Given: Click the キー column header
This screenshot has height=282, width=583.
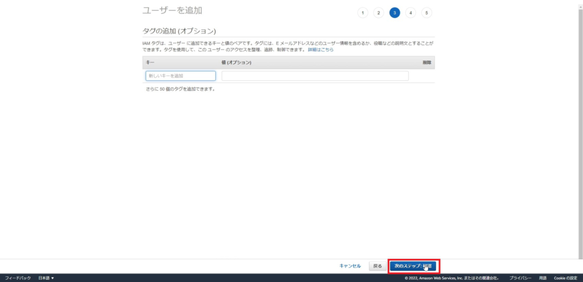Looking at the screenshot, I should point(150,62).
